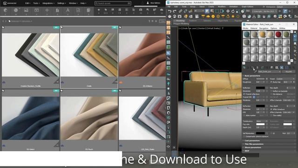Open Integrations menu in Connecter
The height and width of the screenshot is (168, 298).
point(48,3)
